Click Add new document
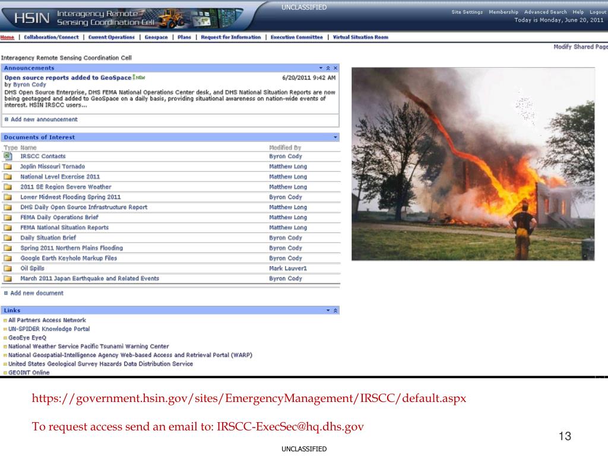 [37, 293]
